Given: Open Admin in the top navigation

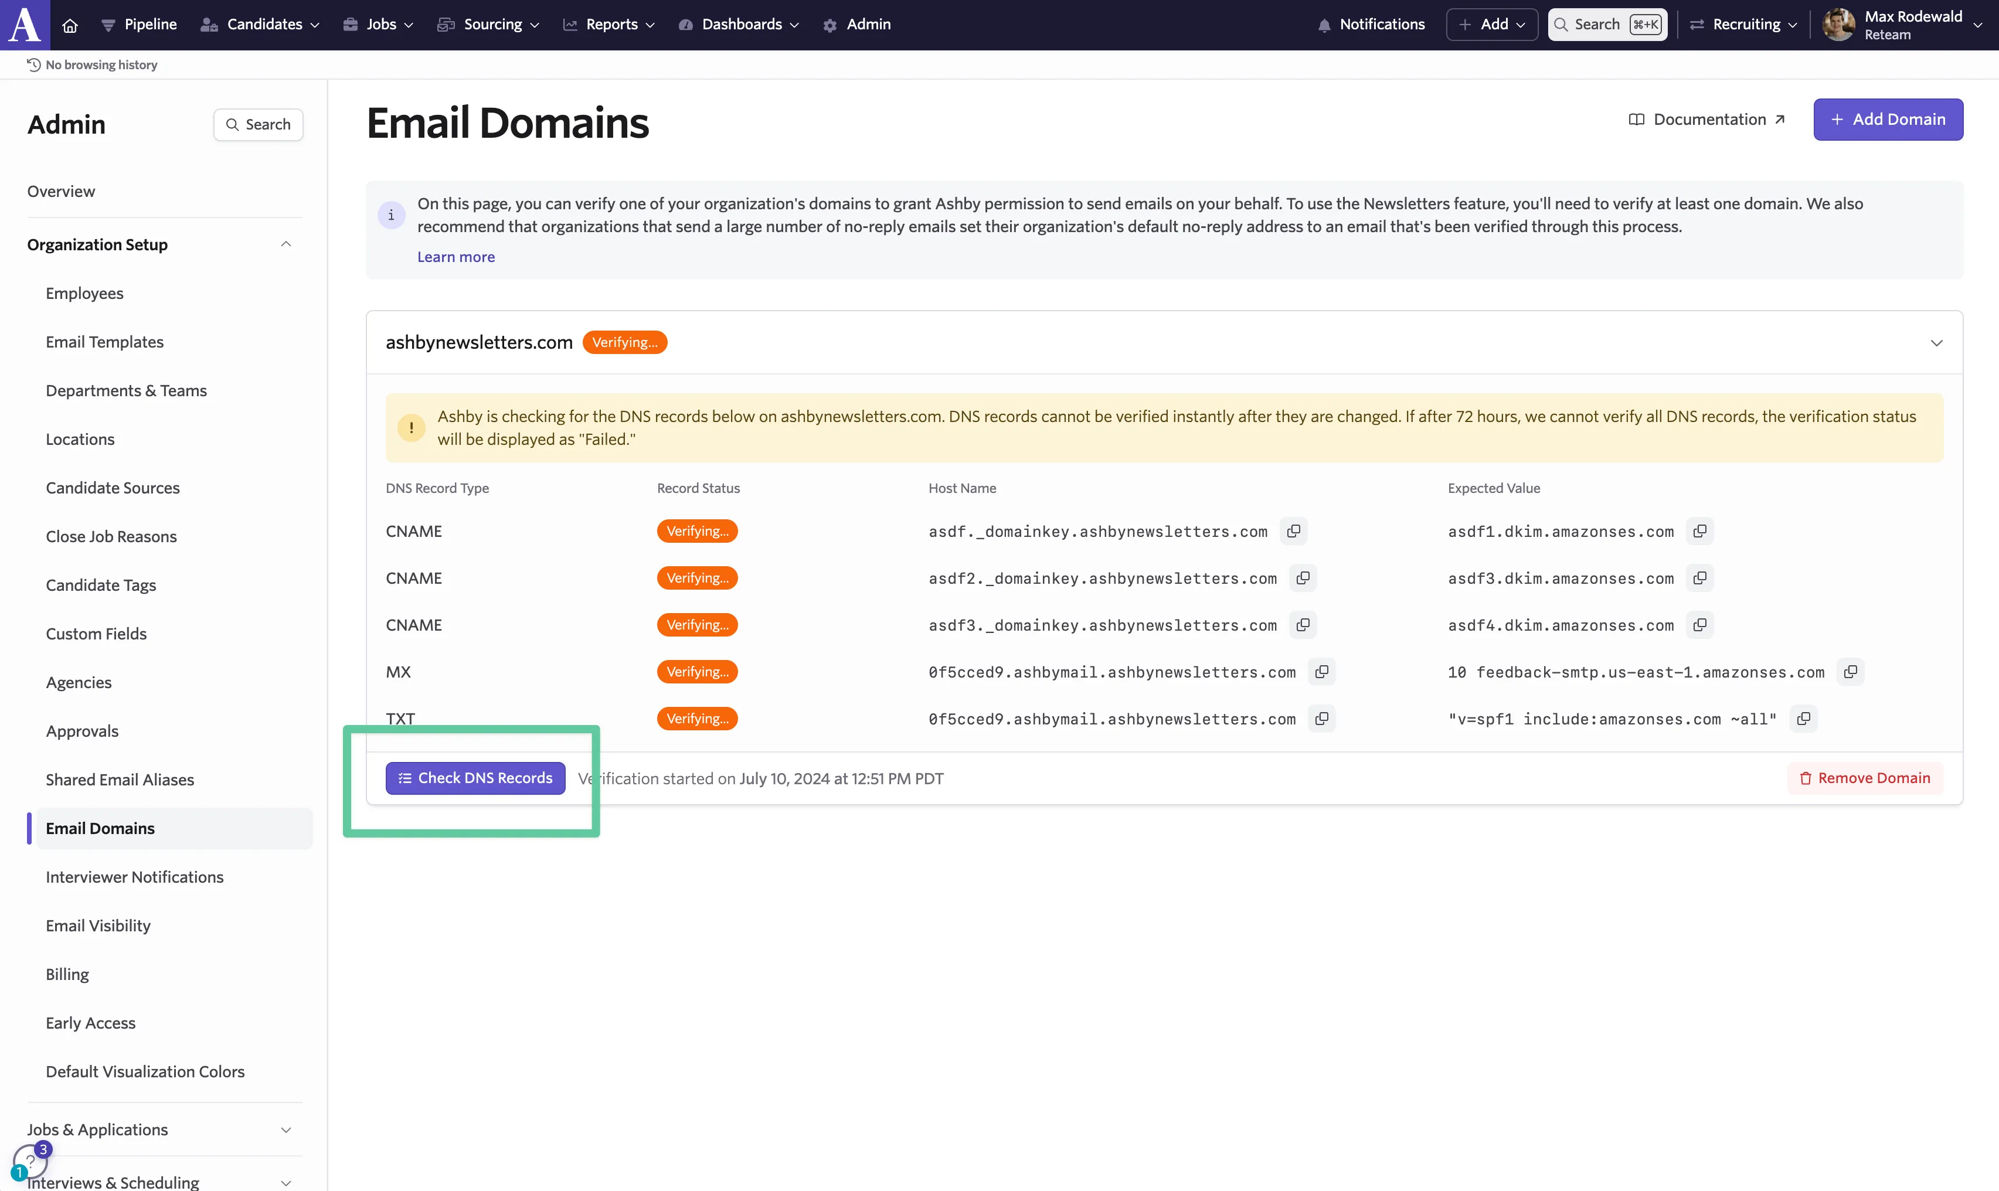Looking at the screenshot, I should [x=857, y=25].
